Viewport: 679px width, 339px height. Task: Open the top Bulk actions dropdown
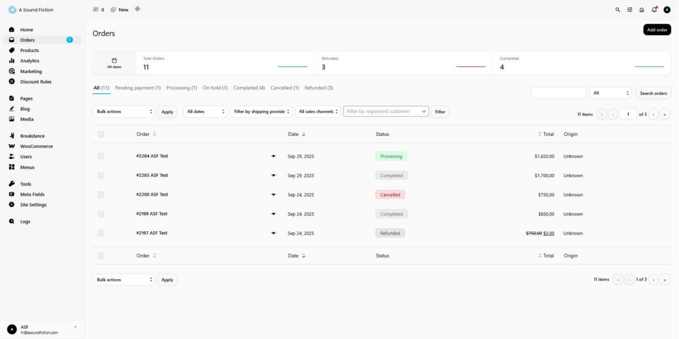[x=124, y=111]
